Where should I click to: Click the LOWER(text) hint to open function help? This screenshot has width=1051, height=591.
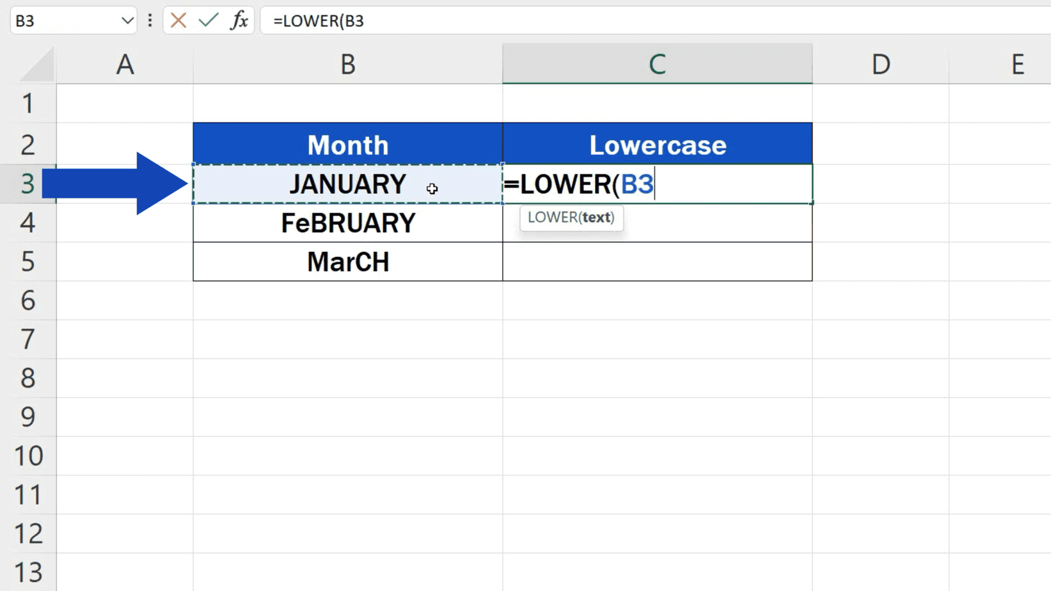click(x=571, y=217)
